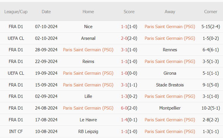This screenshot has width=223, height=138.
Task: Click the 1-4(0-1) Le Havre score
Action: coord(129,120)
